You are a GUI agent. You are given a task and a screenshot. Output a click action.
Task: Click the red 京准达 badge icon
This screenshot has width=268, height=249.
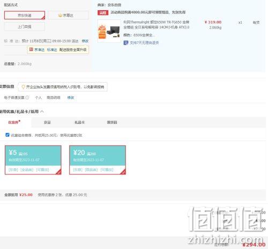[x=31, y=49]
